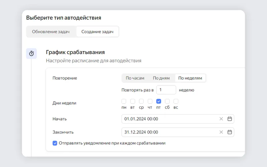The image size is (267, 167).
Task: Enable the пн weekday checkbox
Action: [x=124, y=101]
